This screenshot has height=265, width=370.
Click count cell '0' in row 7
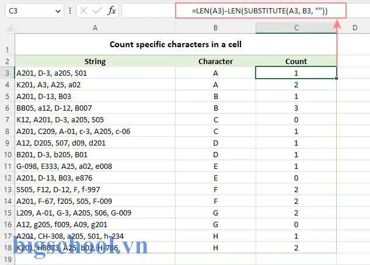[296, 119]
